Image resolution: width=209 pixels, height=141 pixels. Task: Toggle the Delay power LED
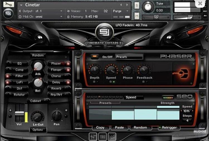68,82
